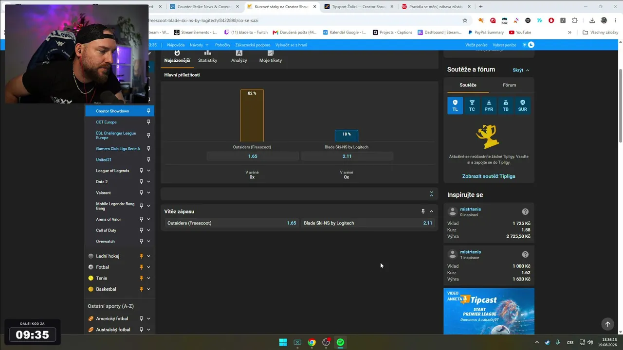
Task: Open Chrome downloads icon
Action: pos(592,20)
